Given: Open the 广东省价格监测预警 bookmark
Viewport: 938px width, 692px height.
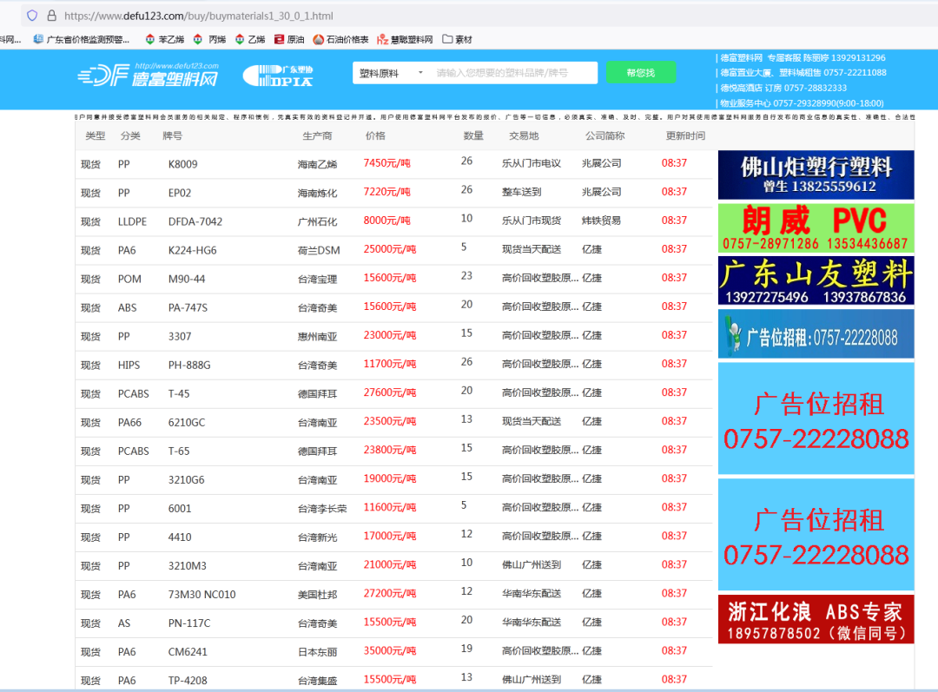Looking at the screenshot, I should coord(82,39).
